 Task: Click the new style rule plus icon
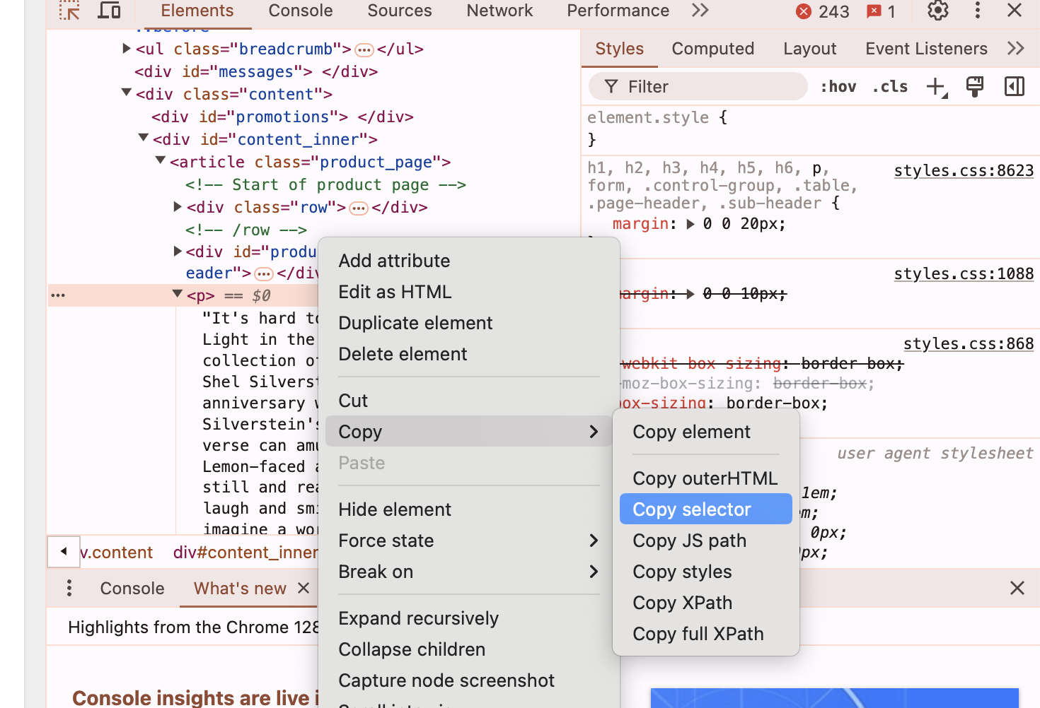[x=936, y=87]
